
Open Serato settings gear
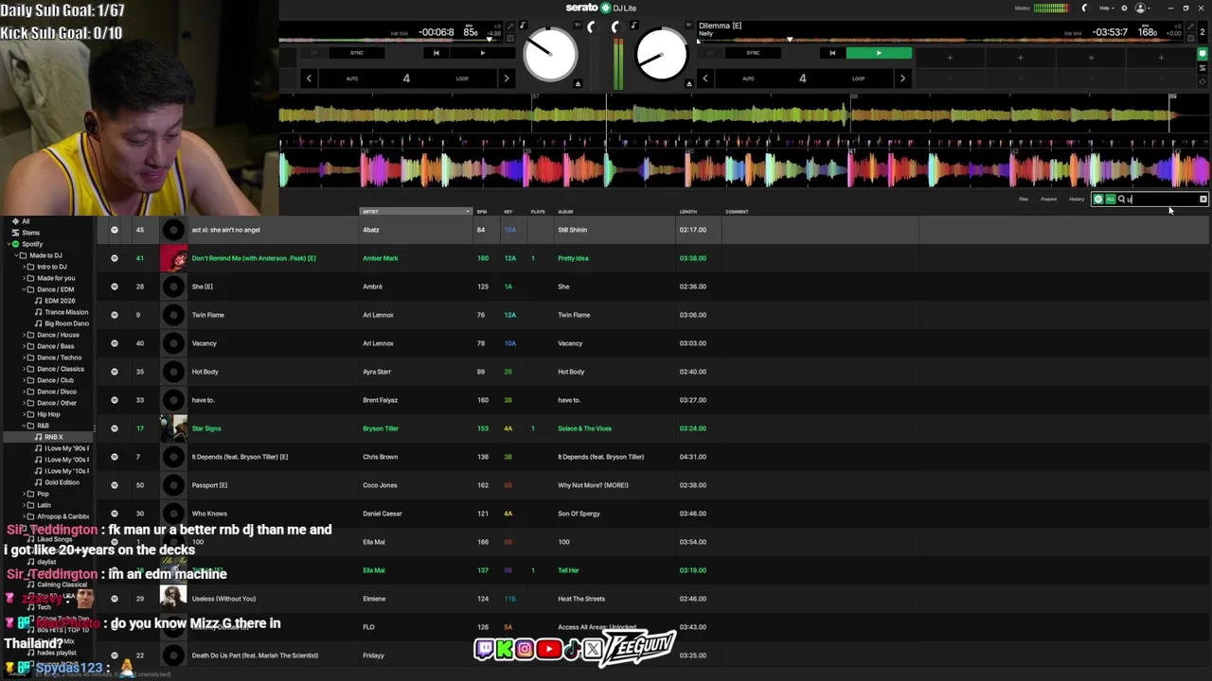point(1124,8)
